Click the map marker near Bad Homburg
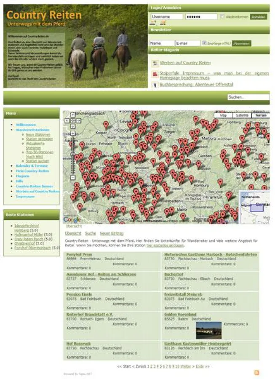Image resolution: width=275 pixels, height=379 pixels. [x=191, y=178]
